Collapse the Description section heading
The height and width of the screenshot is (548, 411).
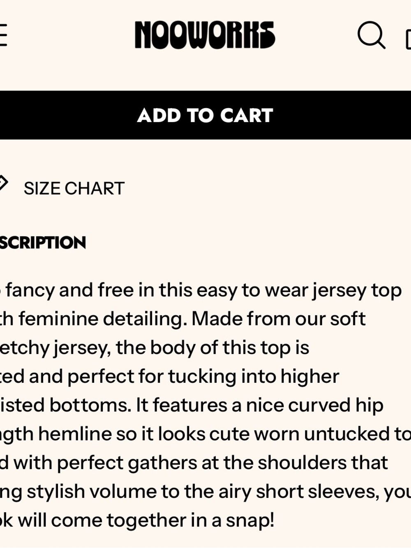coord(43,243)
